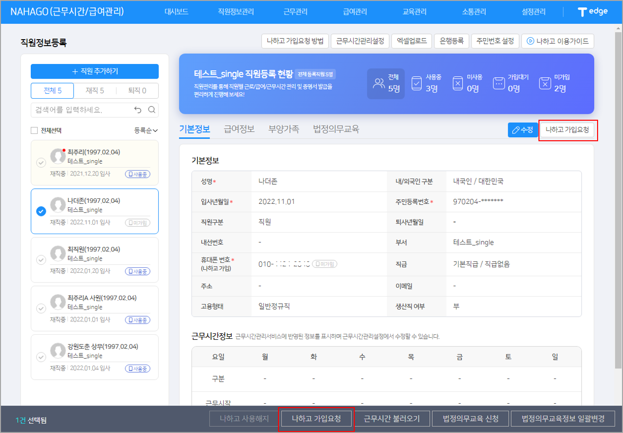Image resolution: width=623 pixels, height=433 pixels.
Task: Open the 대시보드 menu
Action: pos(176,12)
